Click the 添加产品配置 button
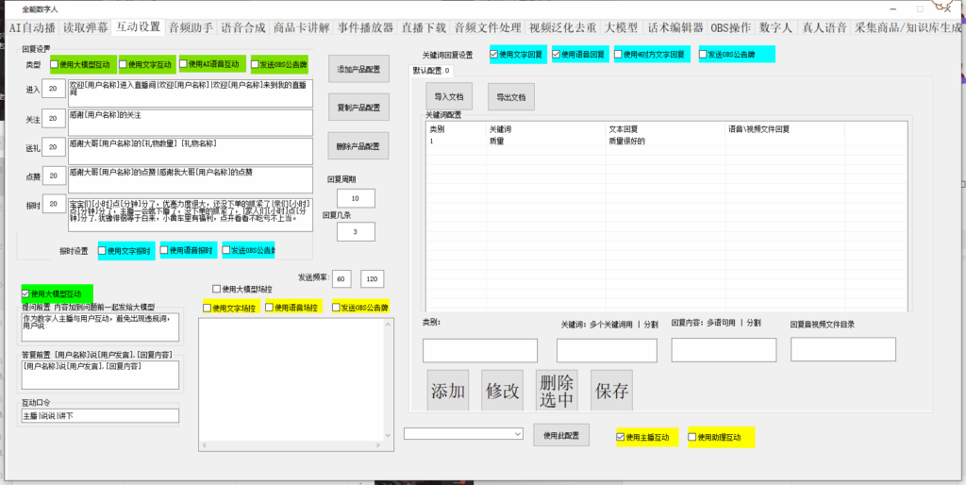The image size is (966, 485). click(x=358, y=69)
